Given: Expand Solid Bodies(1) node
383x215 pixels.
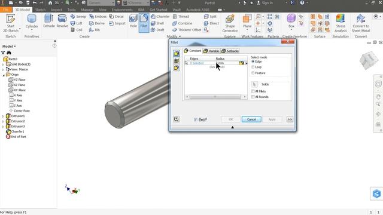Looking at the screenshot, I should tap(3, 64).
